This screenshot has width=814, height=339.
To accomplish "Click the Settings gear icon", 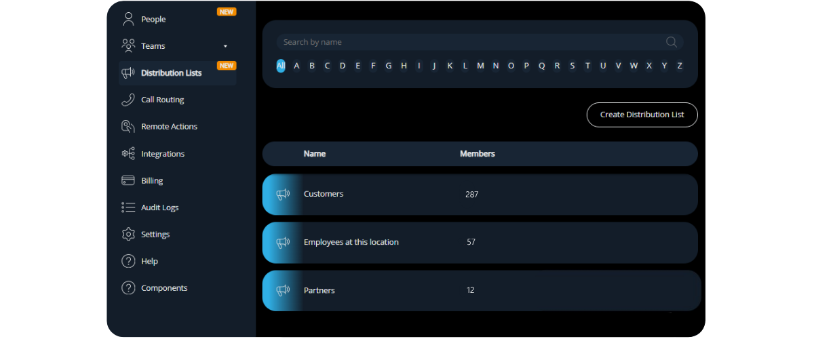I will [128, 234].
